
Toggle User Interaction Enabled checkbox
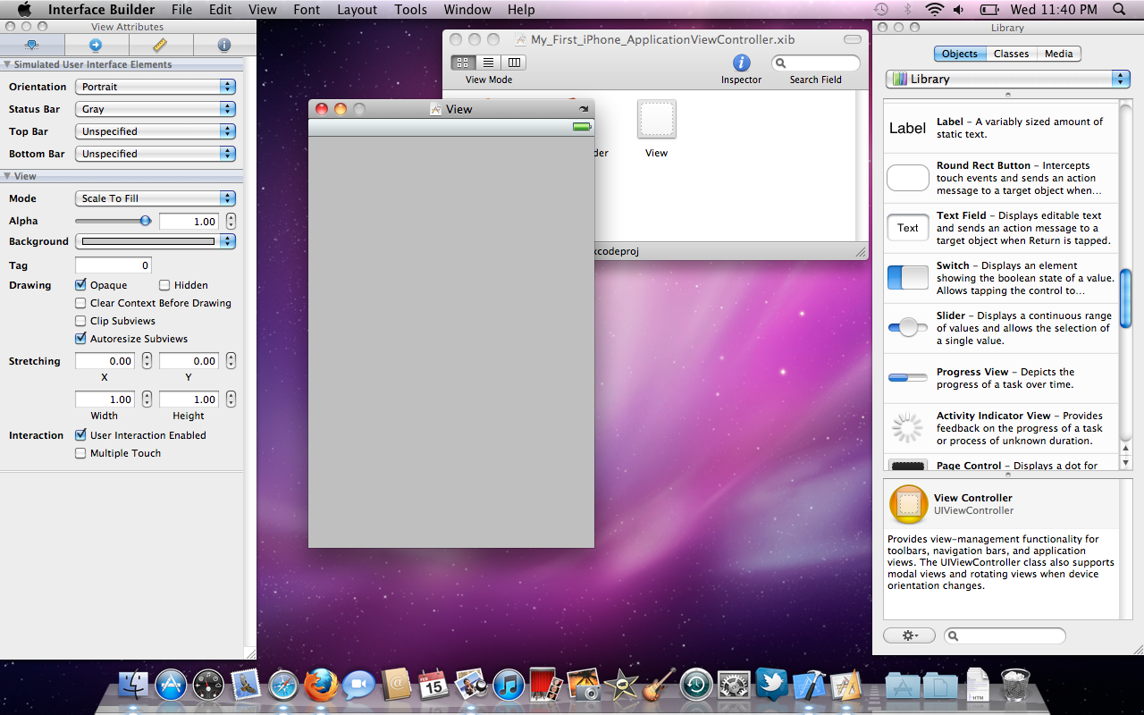click(x=81, y=435)
